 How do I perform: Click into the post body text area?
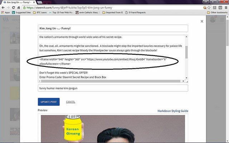pos(112,57)
